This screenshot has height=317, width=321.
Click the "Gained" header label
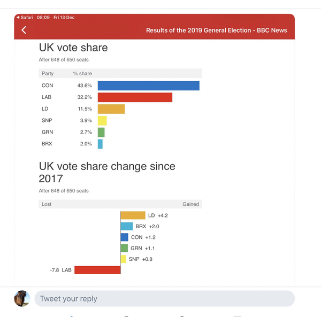pyautogui.click(x=190, y=204)
